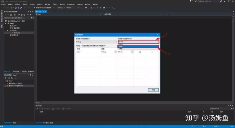Open the 文件(F) menu
235x128 pixels.
pyautogui.click(x=3, y=5)
